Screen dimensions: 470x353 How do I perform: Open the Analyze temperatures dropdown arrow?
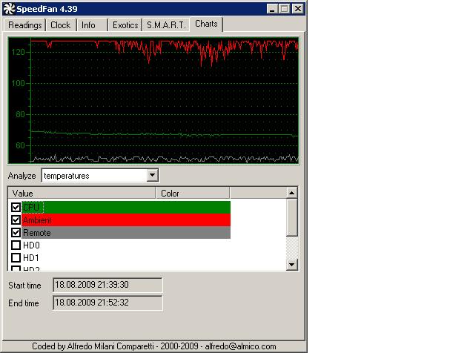point(153,175)
